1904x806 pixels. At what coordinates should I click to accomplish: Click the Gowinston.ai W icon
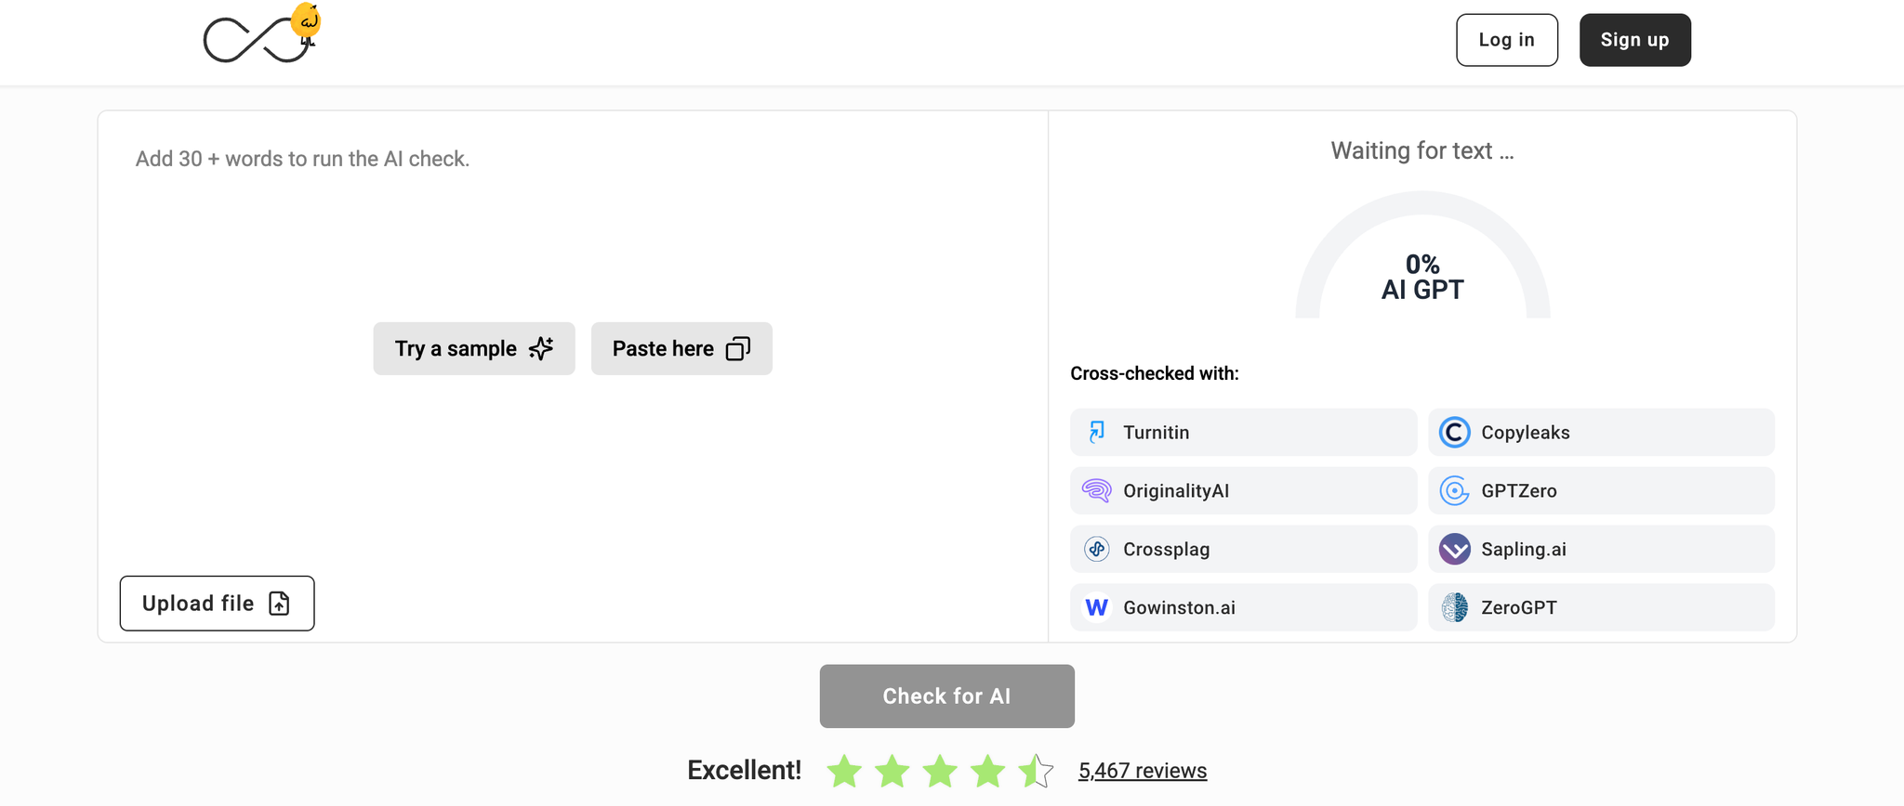1097,607
